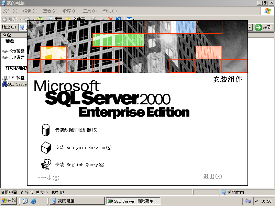Click the 有可移动存 group heading

[16, 68]
